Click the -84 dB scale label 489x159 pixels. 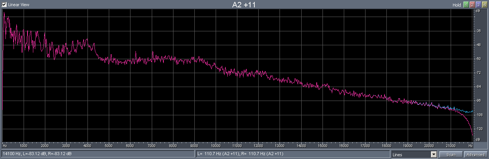point(479,87)
